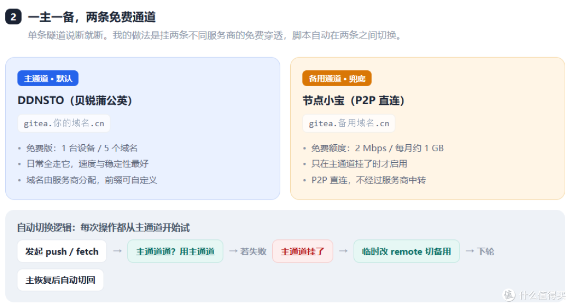571x307 pixels.
Task: Click the 主通道通？用主通道 step
Action: (x=175, y=252)
